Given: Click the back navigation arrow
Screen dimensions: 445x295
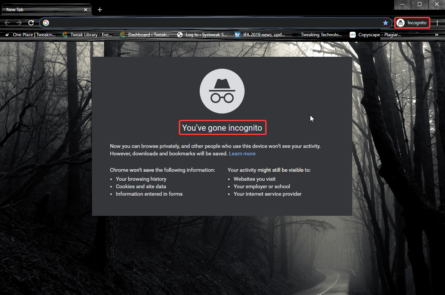Looking at the screenshot, I should click(8, 23).
